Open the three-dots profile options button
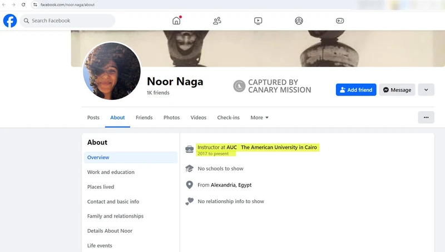Image resolution: width=445 pixels, height=252 pixels. pyautogui.click(x=426, y=118)
